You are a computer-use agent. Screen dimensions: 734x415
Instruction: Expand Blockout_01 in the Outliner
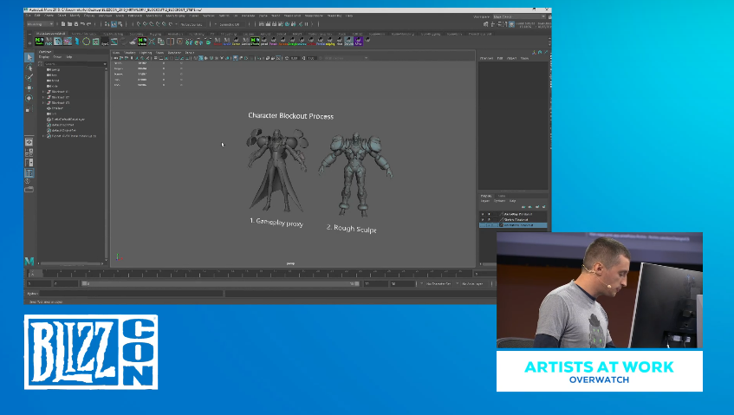(x=43, y=92)
